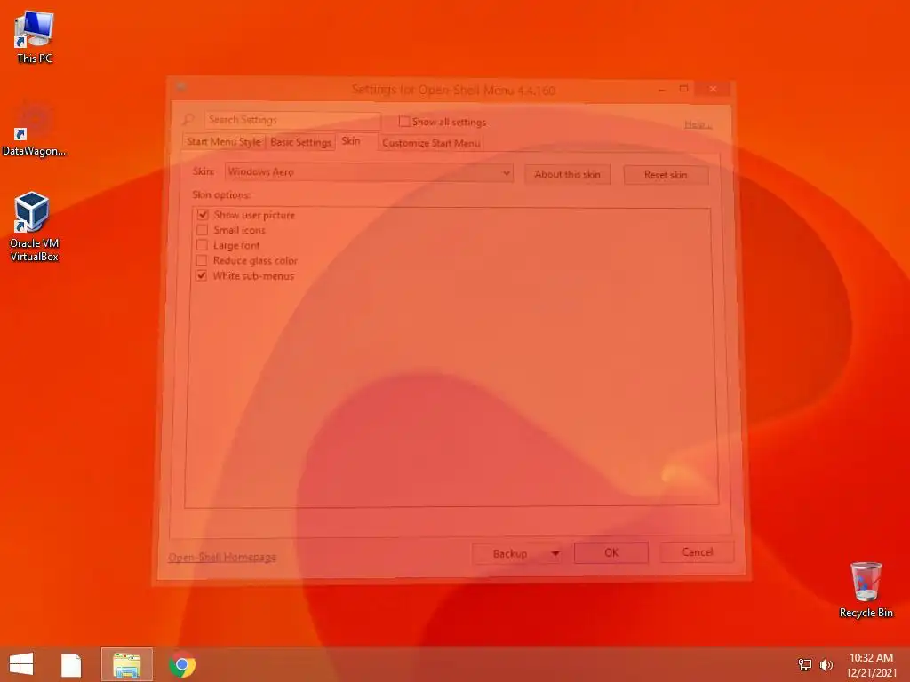This screenshot has width=910, height=682.
Task: Enable the Small icons option
Action: (202, 230)
